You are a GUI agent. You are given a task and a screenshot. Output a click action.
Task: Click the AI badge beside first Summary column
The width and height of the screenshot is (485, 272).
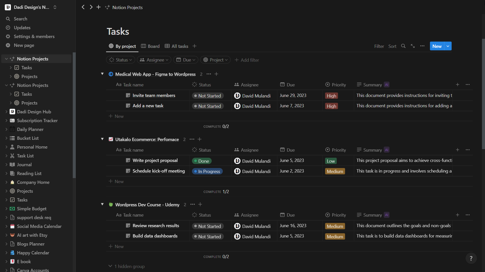386,85
